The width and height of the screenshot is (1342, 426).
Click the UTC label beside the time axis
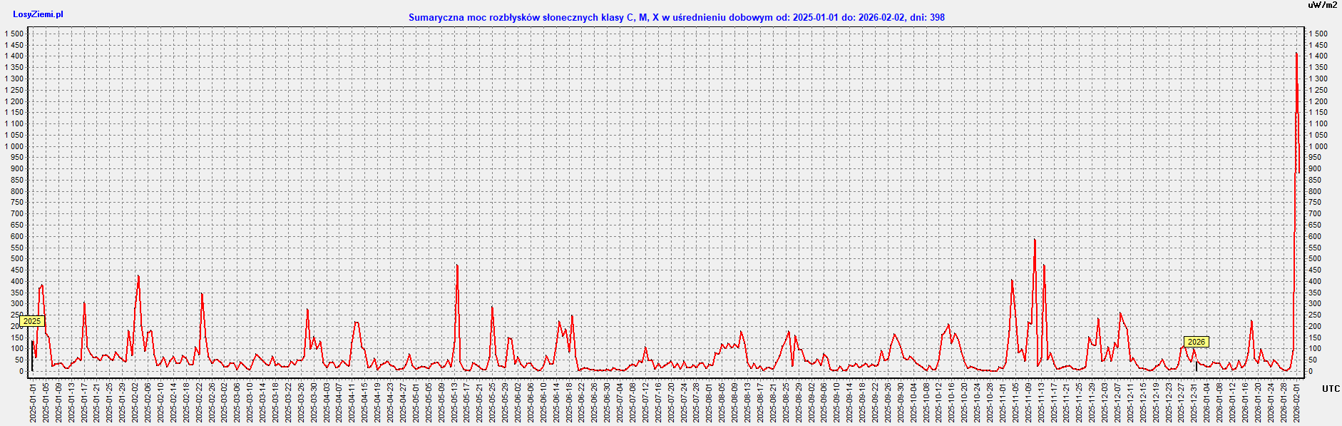point(1331,389)
